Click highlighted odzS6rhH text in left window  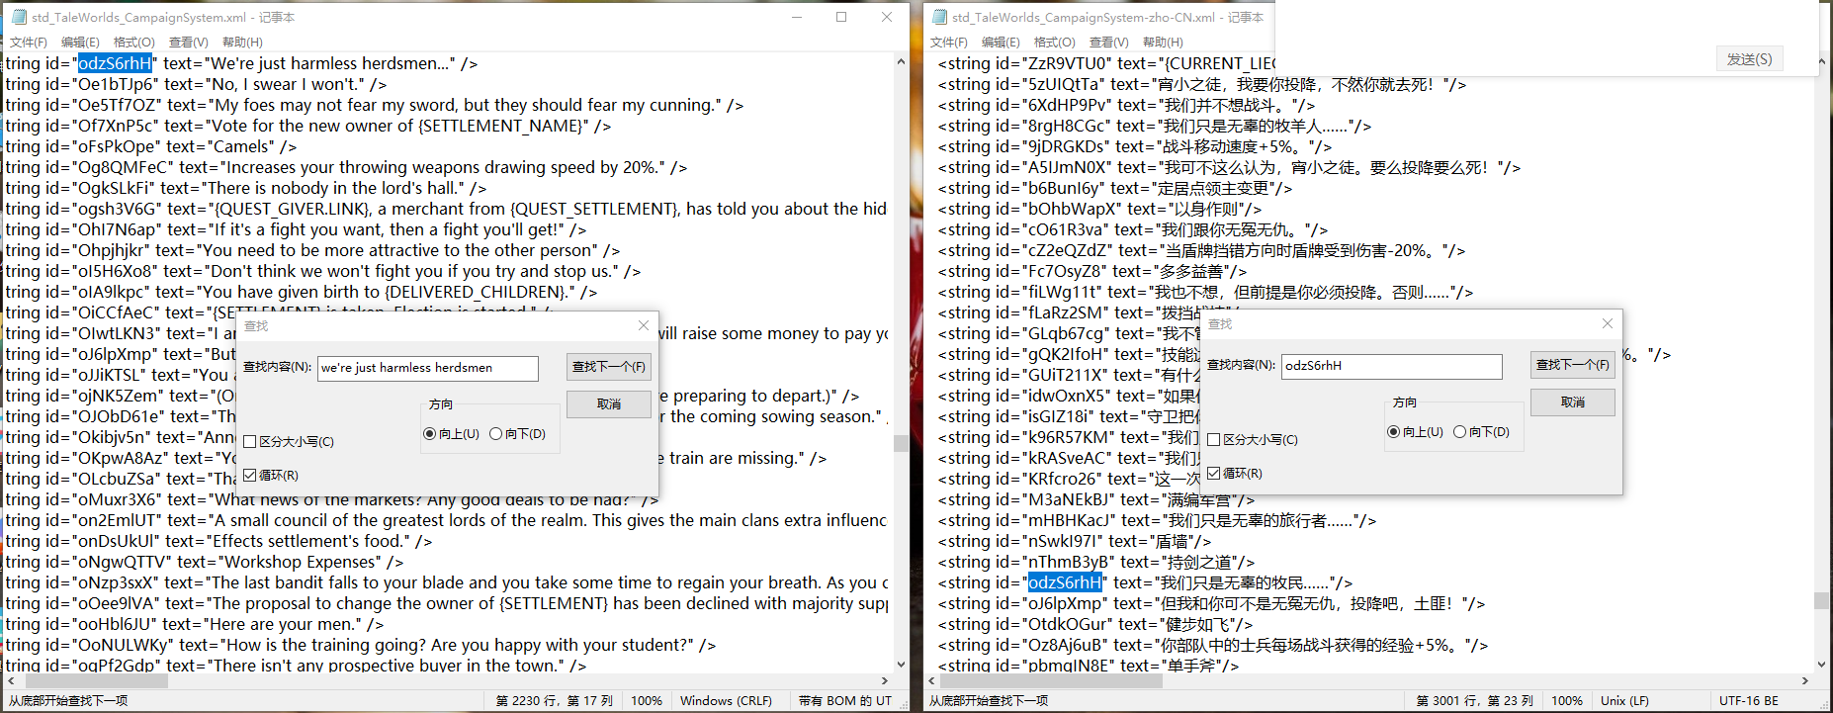115,63
